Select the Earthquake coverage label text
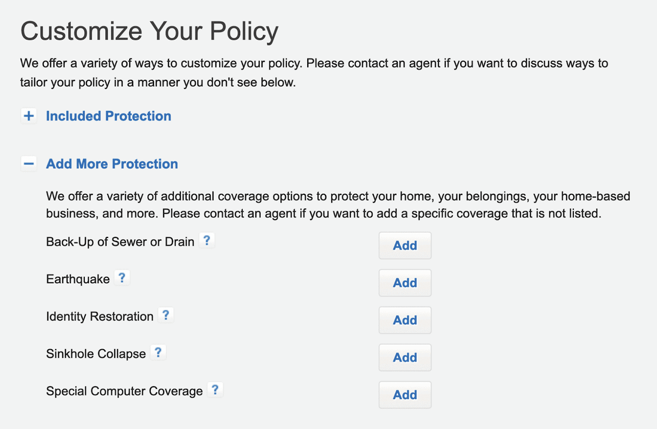657x429 pixels. [x=78, y=279]
